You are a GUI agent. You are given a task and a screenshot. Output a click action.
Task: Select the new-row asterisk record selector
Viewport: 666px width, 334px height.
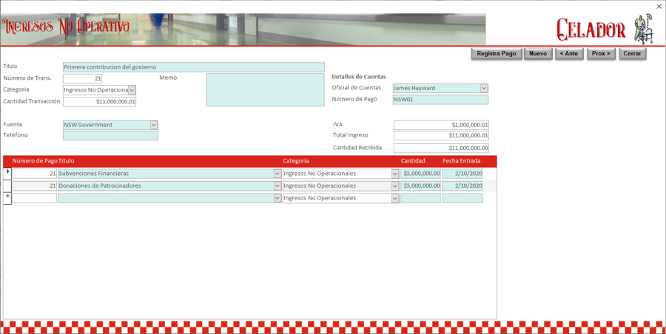7,198
